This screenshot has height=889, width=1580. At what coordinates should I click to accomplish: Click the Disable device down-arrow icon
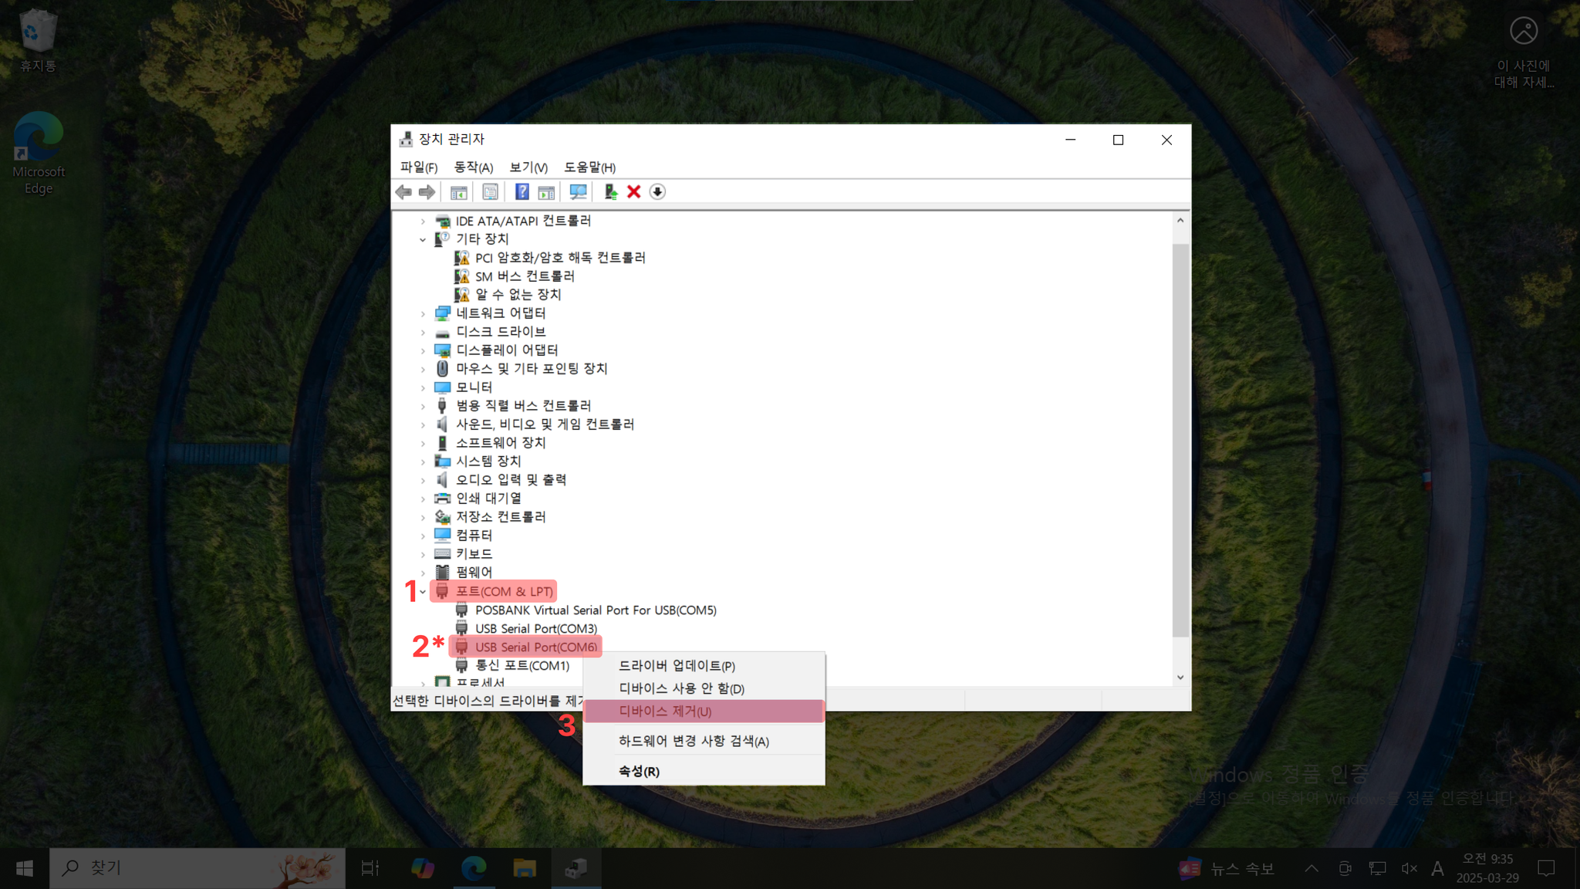tap(657, 192)
